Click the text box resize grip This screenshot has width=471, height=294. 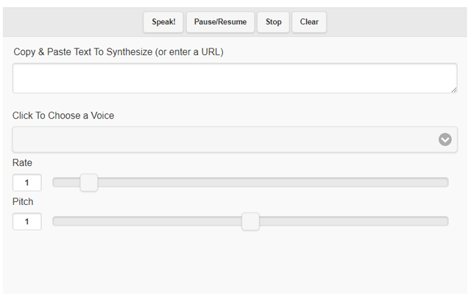(x=453, y=89)
